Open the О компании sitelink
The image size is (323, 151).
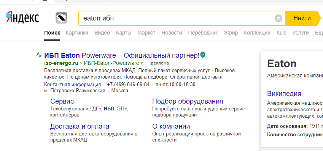(171, 126)
